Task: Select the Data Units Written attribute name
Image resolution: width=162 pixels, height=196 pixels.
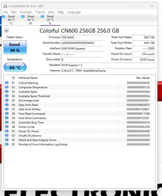Action: pos(29,109)
